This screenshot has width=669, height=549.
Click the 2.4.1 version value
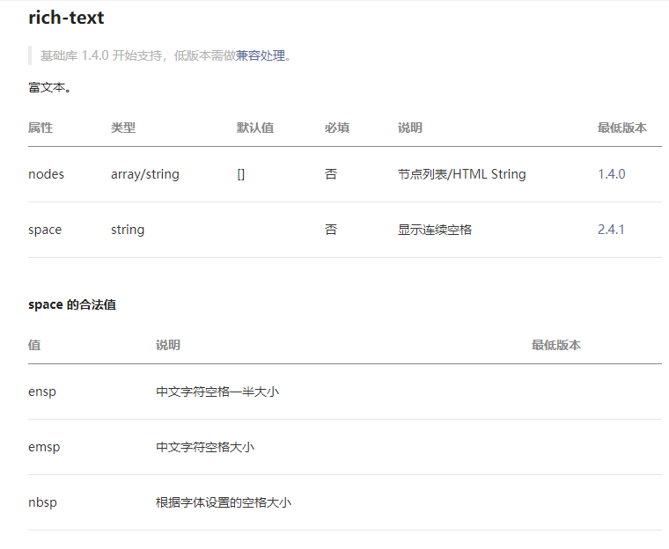point(611,230)
